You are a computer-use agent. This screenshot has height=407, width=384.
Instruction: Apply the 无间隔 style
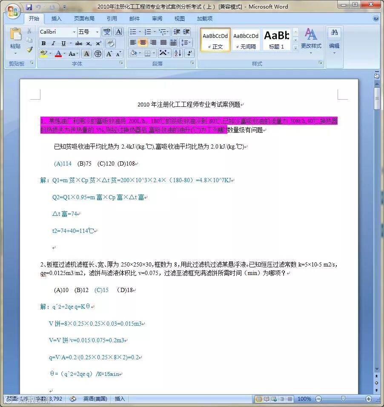[246, 40]
